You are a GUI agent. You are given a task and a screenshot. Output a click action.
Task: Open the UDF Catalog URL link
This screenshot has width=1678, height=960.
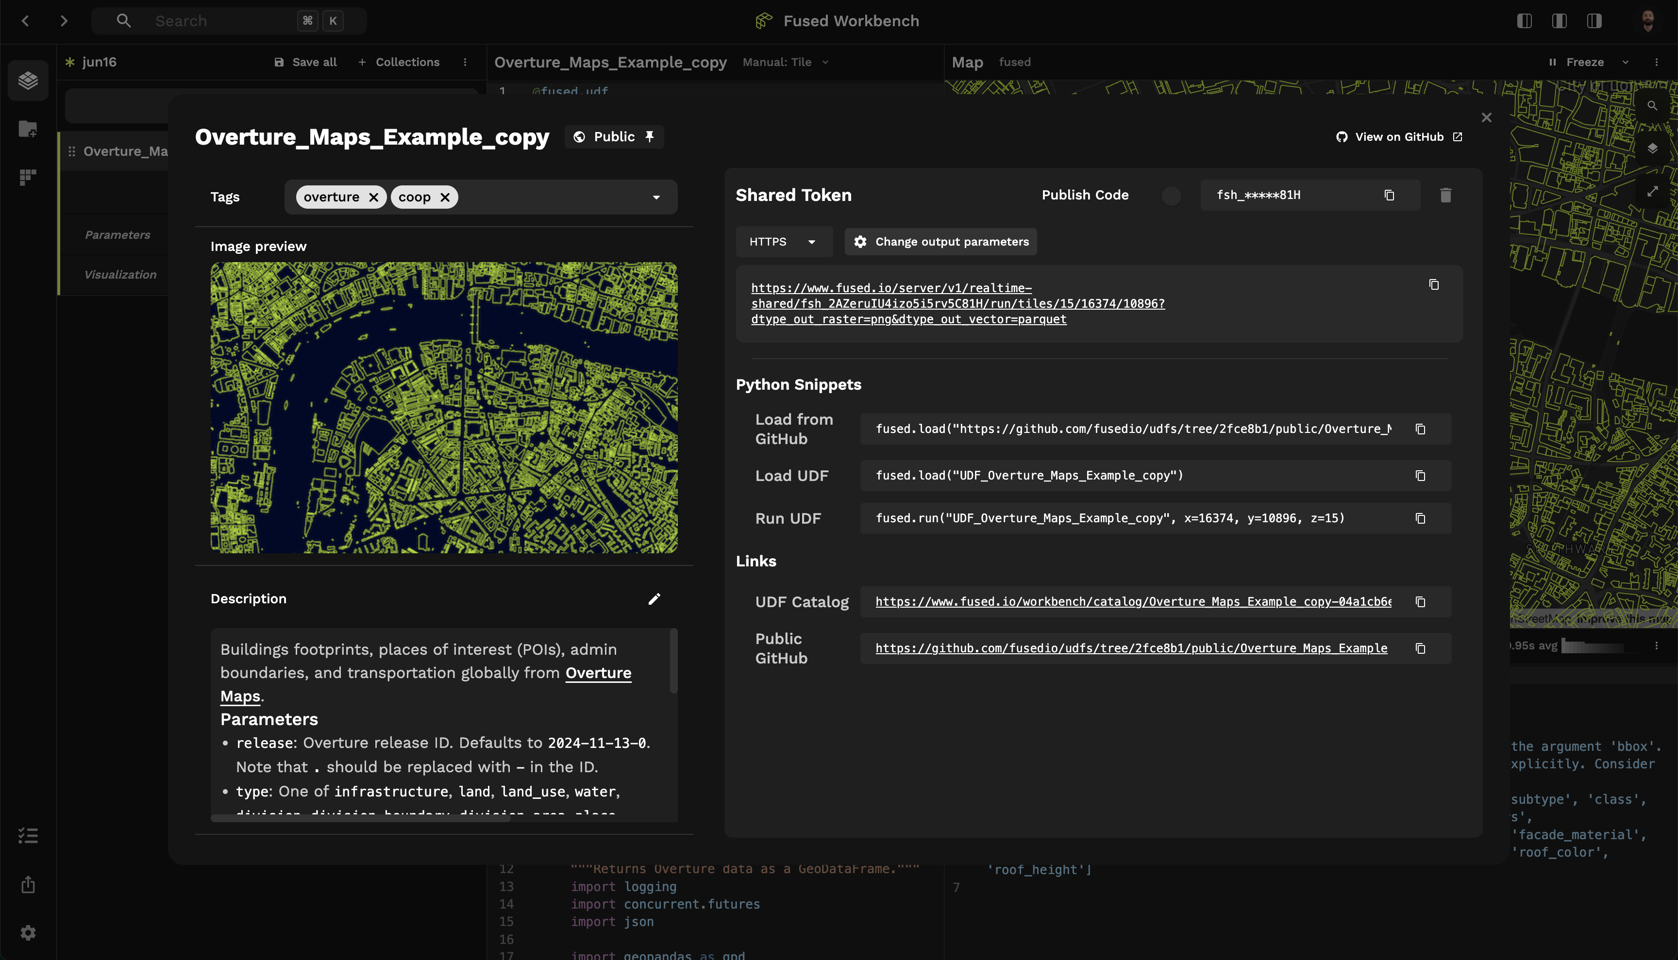point(1133,602)
